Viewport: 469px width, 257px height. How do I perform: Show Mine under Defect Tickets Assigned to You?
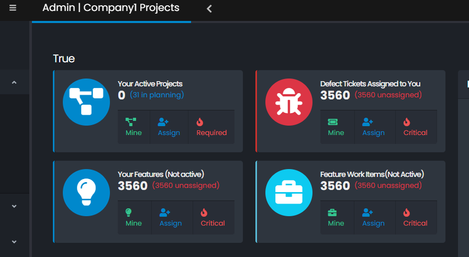pos(336,127)
